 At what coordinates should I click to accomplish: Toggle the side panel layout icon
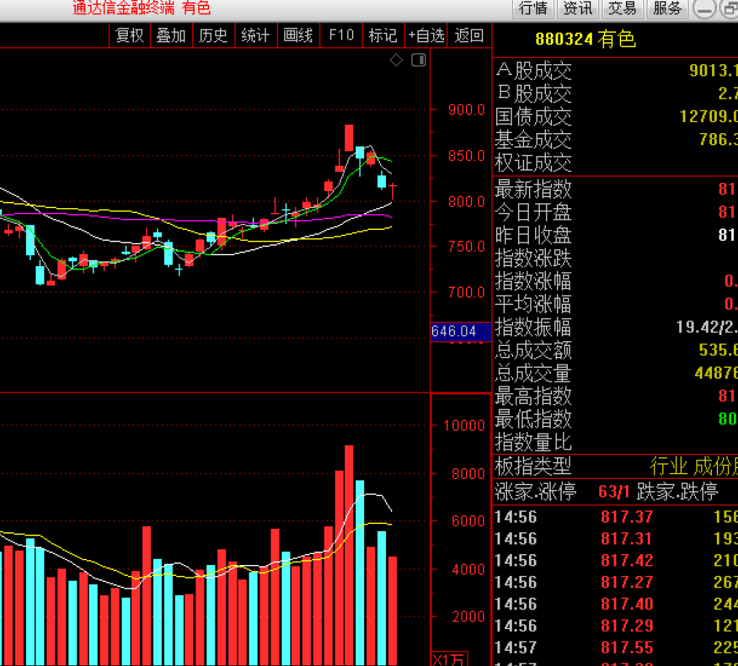pos(418,61)
